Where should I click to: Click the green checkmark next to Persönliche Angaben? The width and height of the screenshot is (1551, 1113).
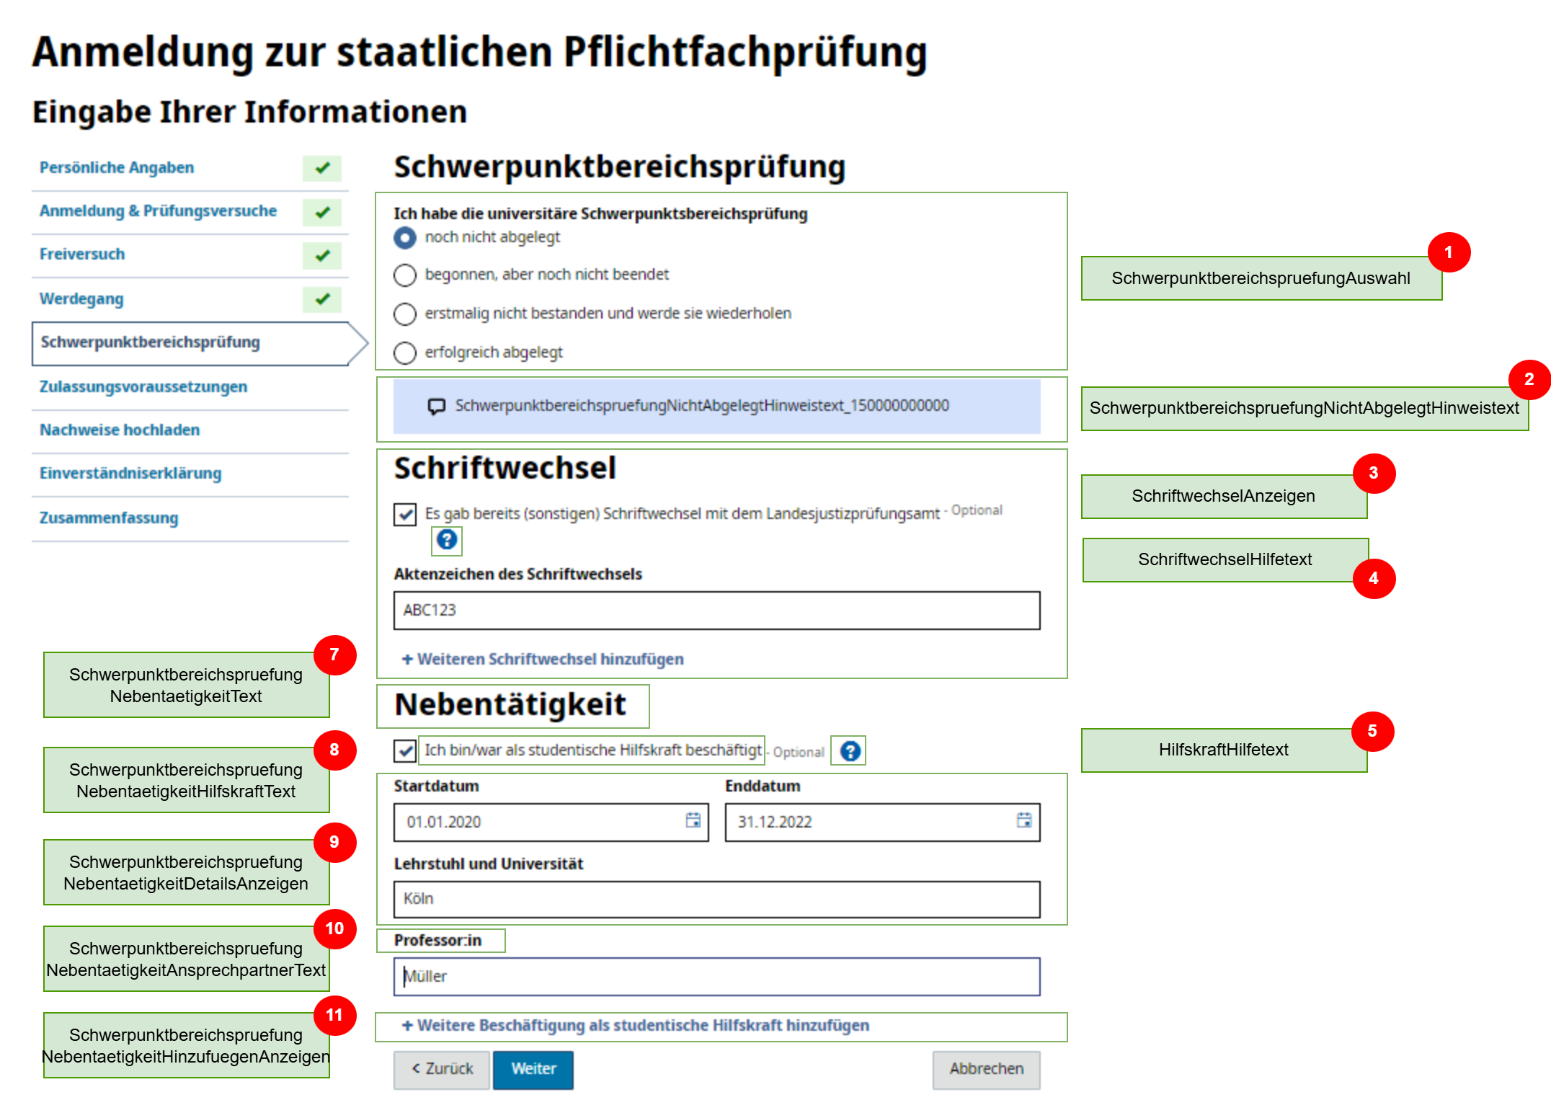tap(322, 168)
